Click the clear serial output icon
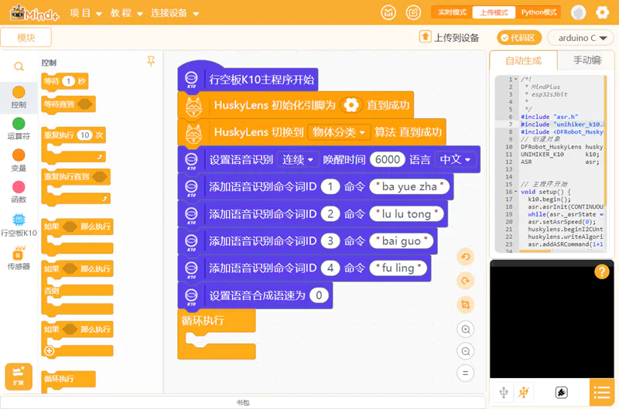Image resolution: width=619 pixels, height=409 pixels. [x=562, y=392]
